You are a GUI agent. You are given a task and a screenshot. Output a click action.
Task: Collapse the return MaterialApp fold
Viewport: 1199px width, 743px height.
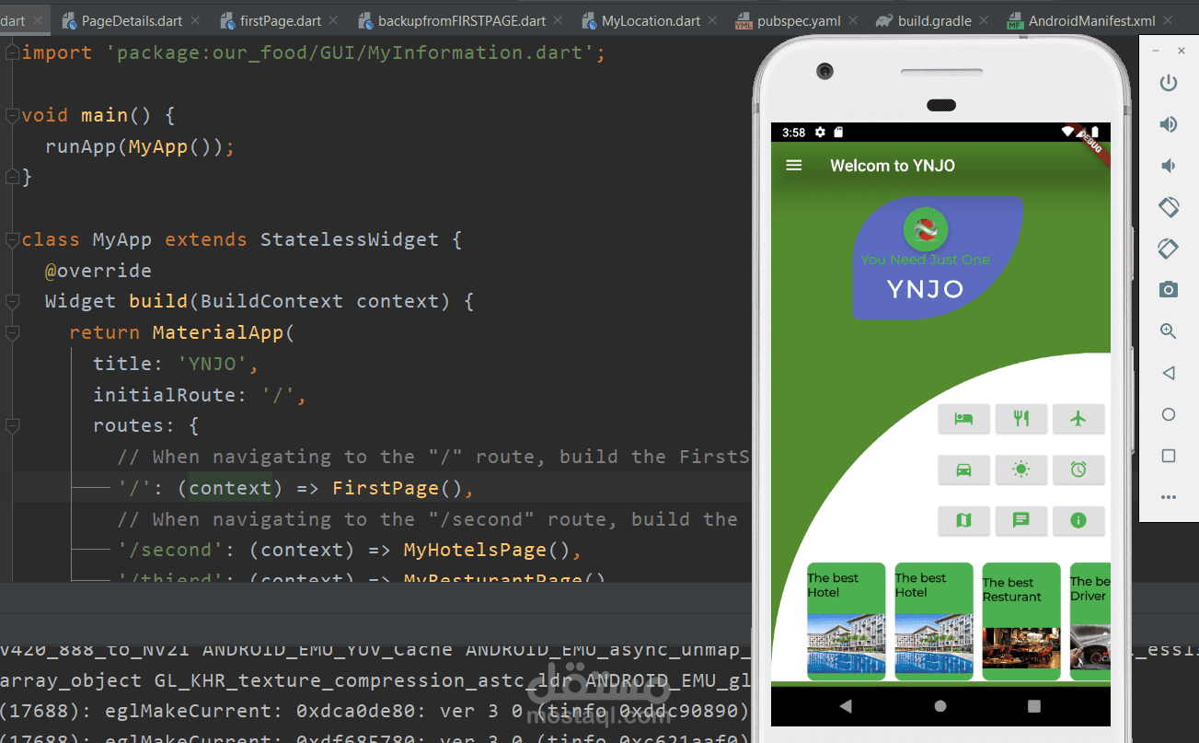(12, 332)
